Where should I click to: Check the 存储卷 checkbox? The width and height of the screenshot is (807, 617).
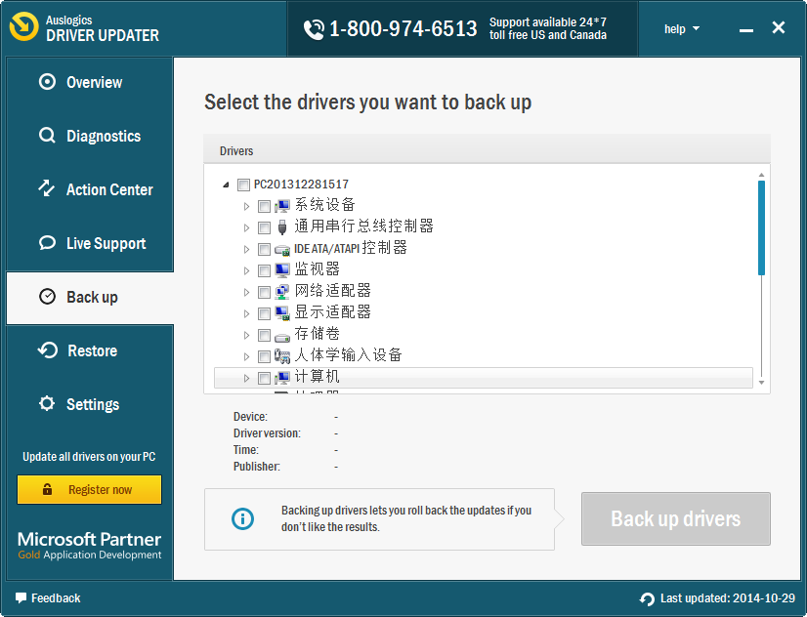264,335
